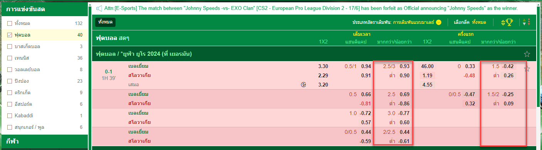Select the อีสปอร์ต checkbox
This screenshot has height=150, width=542.
coord(10,104)
